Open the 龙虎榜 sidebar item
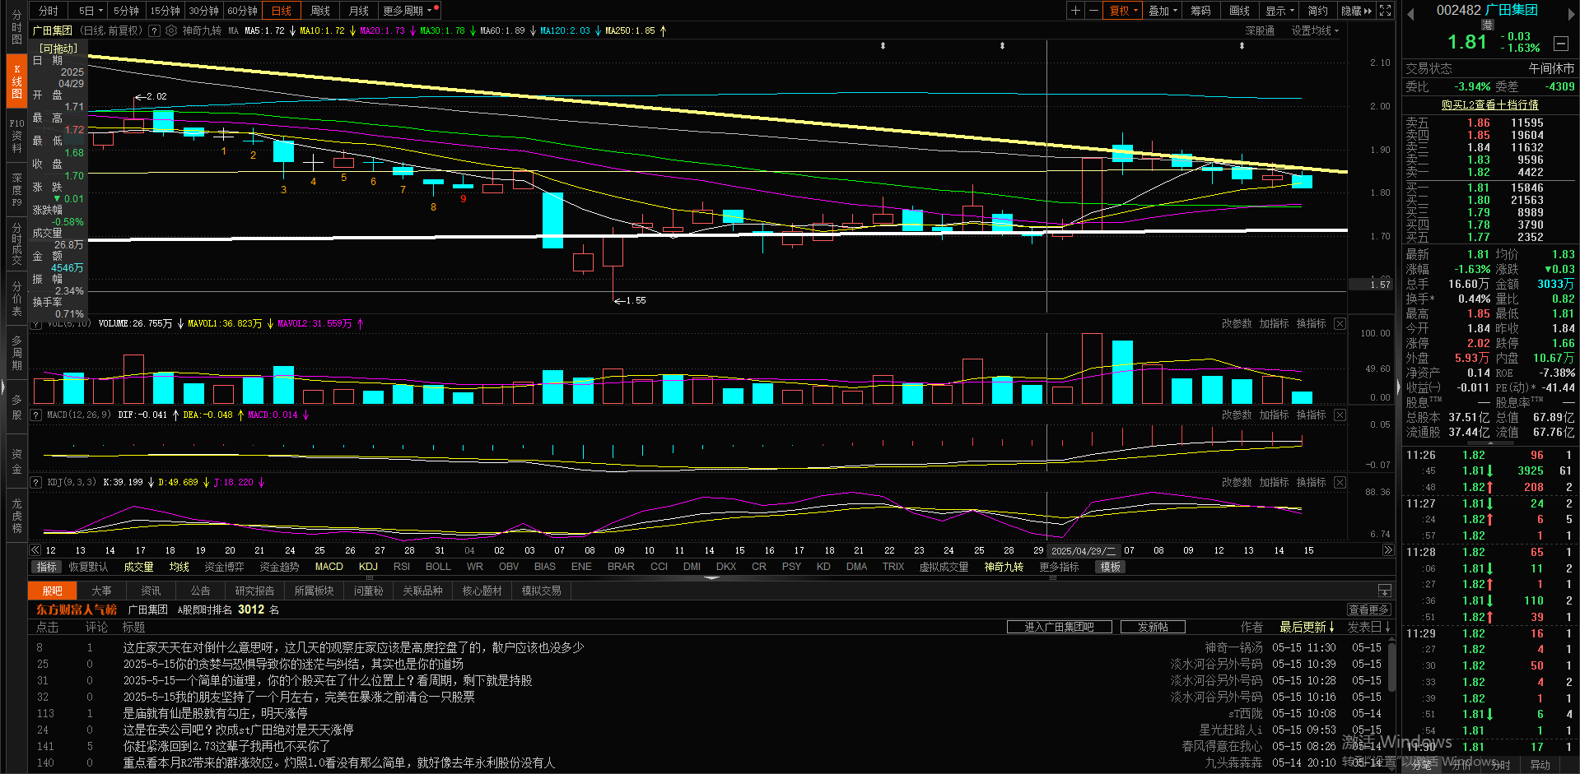Viewport: 1580px width, 774px height. click(16, 516)
